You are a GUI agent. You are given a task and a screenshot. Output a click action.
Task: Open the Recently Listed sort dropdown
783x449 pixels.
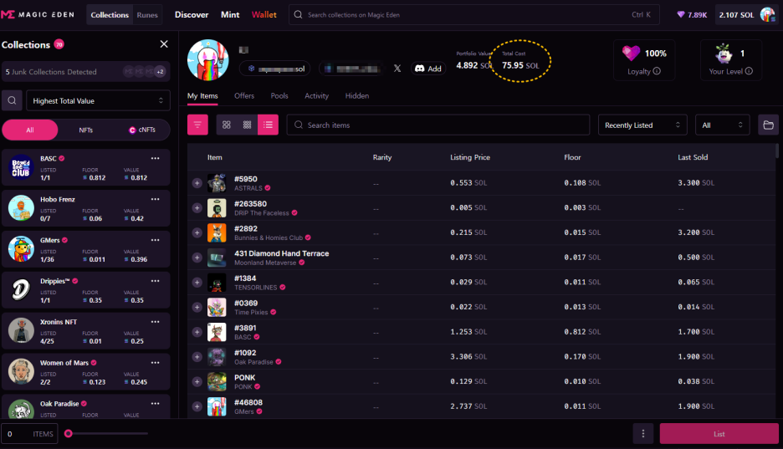click(x=642, y=125)
